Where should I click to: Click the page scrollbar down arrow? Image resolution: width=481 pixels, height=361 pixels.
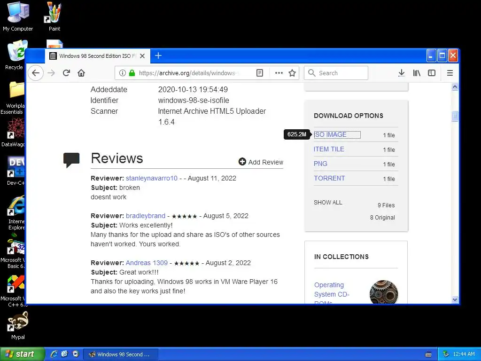coord(455,299)
